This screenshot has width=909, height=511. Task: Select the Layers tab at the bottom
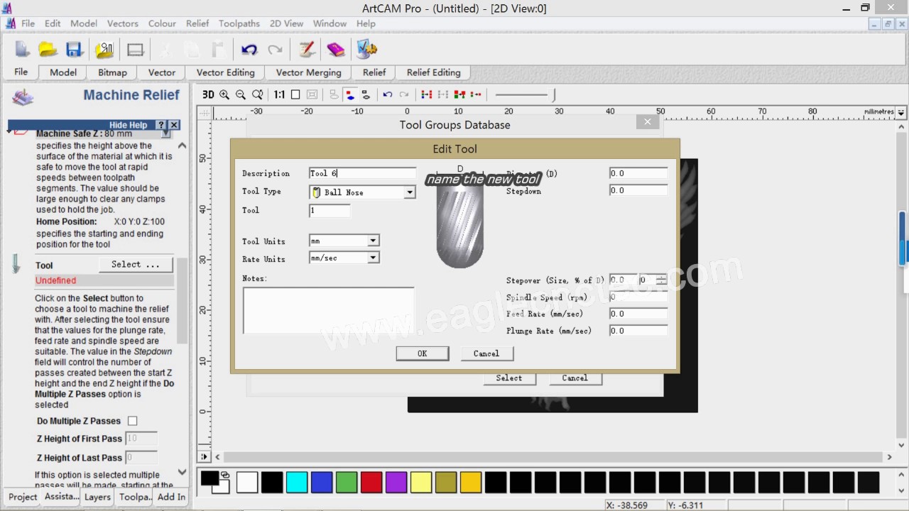tap(97, 497)
